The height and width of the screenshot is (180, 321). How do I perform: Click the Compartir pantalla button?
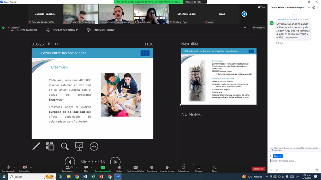(x=103, y=168)
